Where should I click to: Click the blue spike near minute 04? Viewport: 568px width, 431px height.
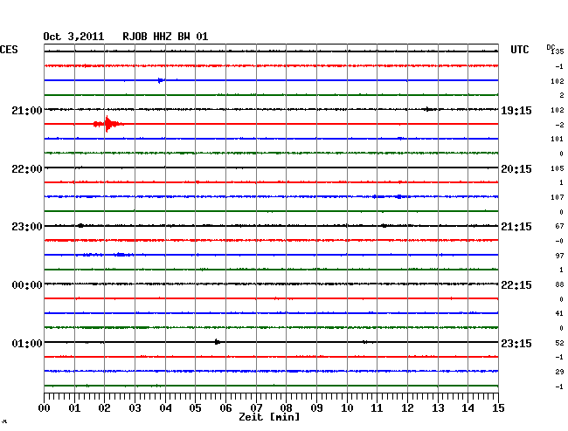(161, 80)
